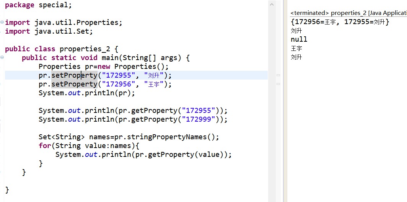Jump to the lower occurrence mark in overview ruler

pos(278,84)
